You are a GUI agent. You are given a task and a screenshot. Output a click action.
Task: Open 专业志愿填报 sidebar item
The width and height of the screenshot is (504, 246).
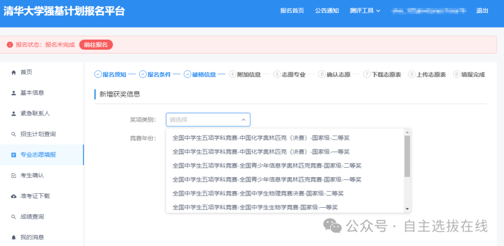42,155
